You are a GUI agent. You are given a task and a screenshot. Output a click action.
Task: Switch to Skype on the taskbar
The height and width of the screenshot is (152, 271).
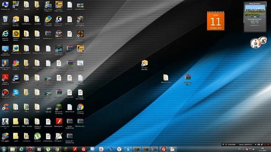128,149
